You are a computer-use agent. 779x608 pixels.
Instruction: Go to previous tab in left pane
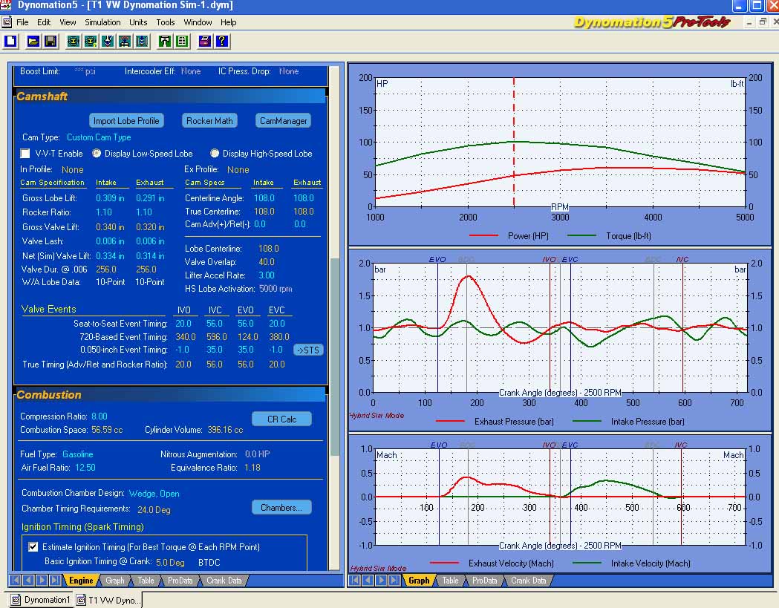(28, 580)
